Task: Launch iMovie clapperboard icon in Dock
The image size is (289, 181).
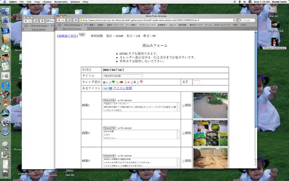Action: point(5,30)
